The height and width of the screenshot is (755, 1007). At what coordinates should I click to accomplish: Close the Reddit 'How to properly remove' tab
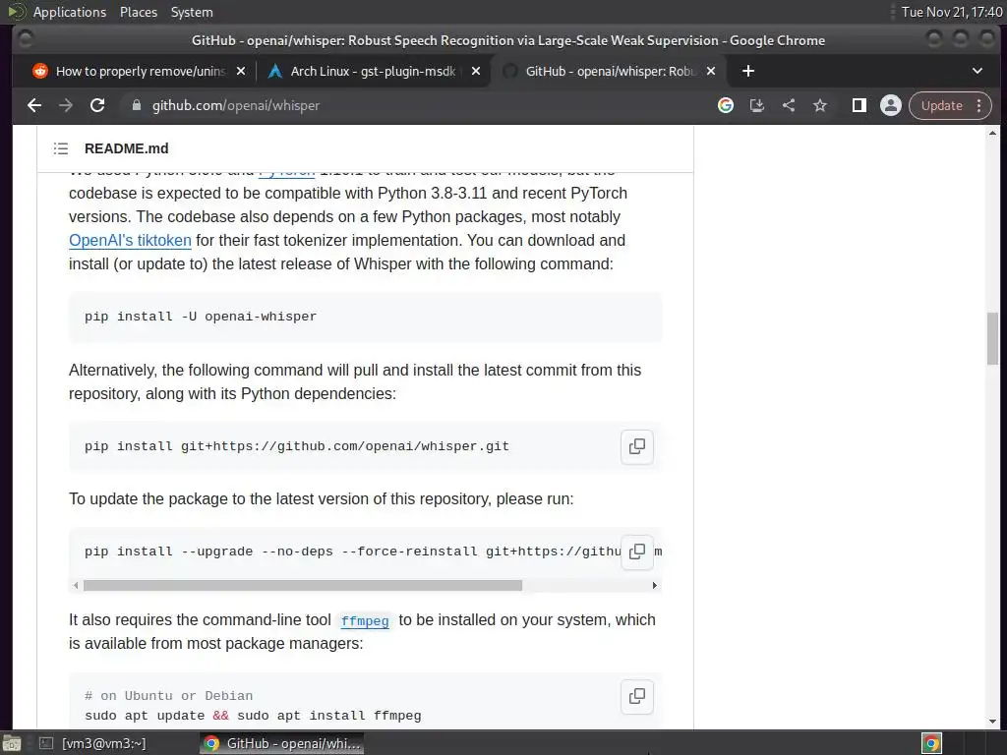241,71
